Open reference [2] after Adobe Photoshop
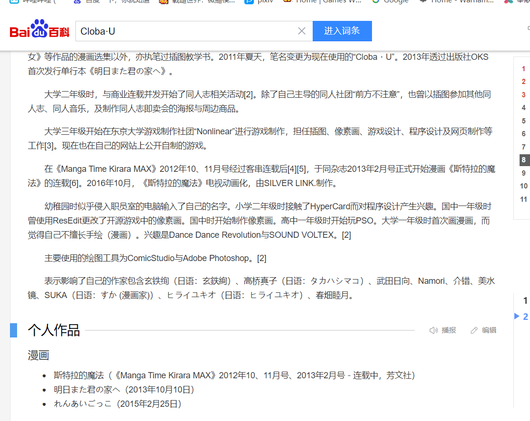Image resolution: width=530 pixels, height=421 pixels. (261, 258)
